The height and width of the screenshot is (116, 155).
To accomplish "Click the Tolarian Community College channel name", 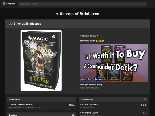I will point(90,88).
